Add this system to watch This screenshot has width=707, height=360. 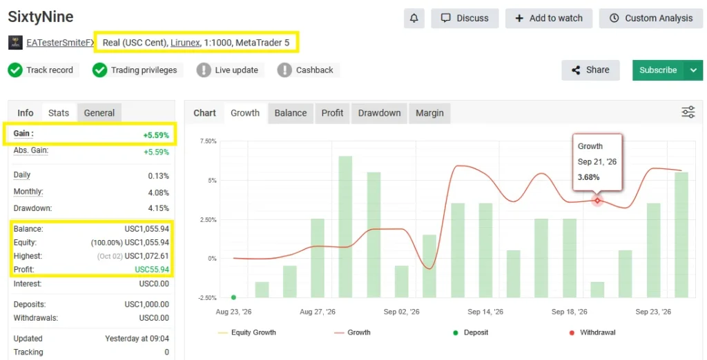[x=549, y=19]
